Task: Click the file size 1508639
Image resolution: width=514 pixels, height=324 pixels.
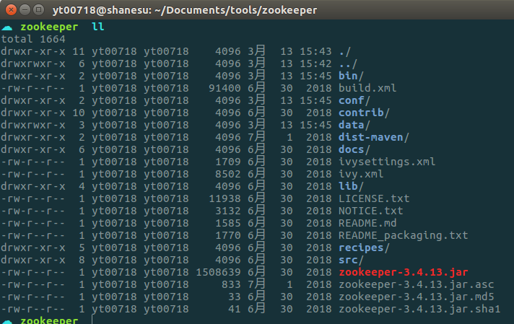Action: coord(218,272)
